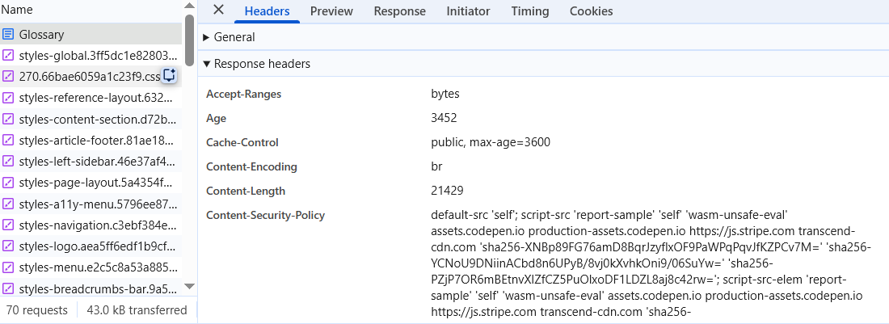This screenshot has height=324, width=889.
Task: Expand the General section
Action: [x=230, y=37]
